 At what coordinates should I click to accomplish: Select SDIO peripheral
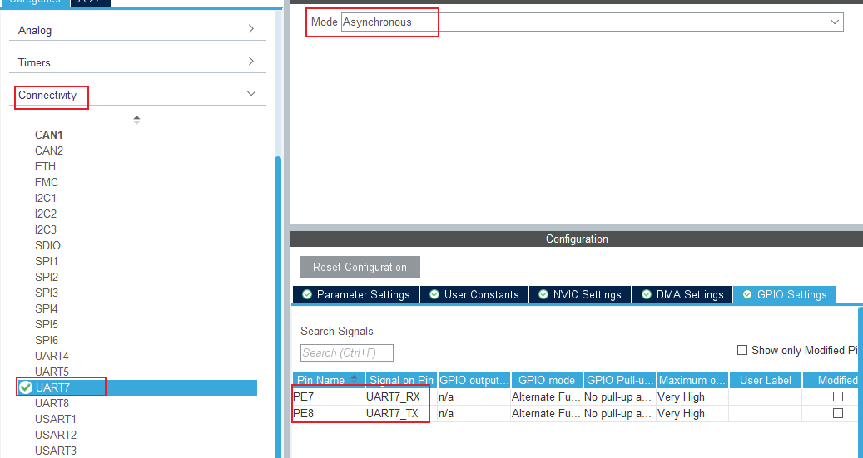48,245
